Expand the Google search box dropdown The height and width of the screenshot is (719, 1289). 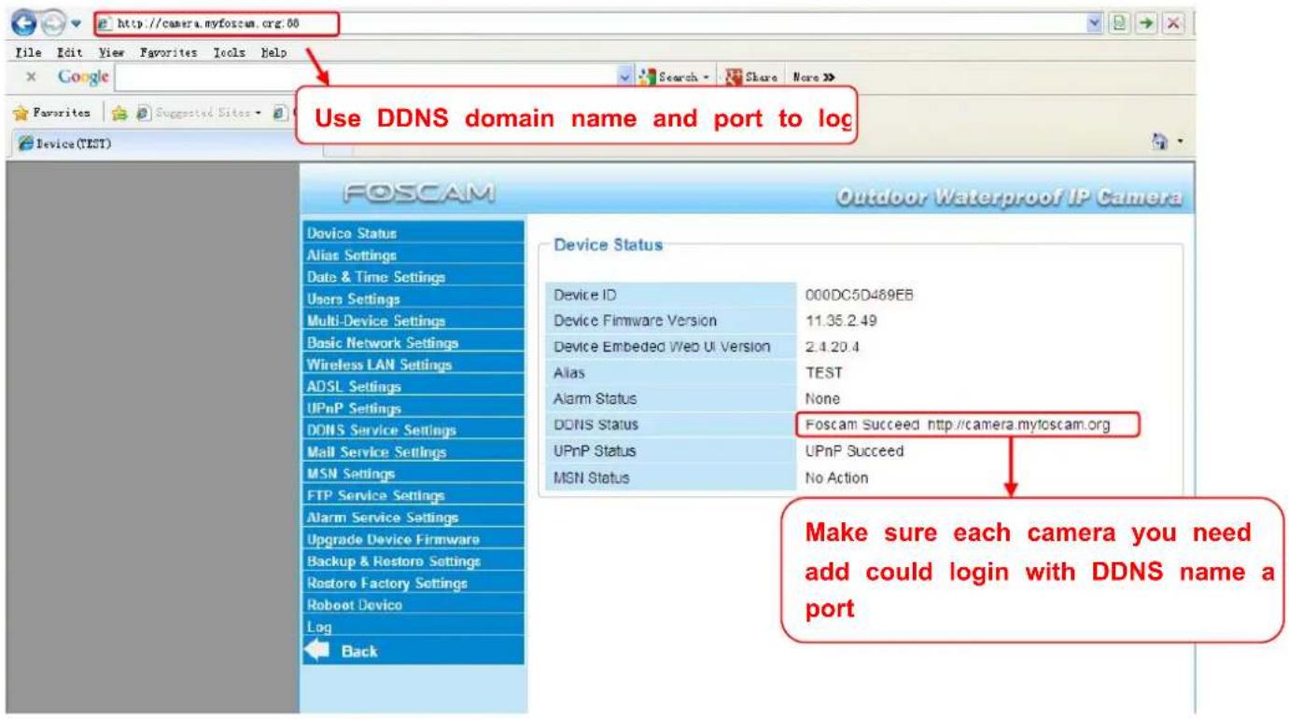tap(625, 77)
